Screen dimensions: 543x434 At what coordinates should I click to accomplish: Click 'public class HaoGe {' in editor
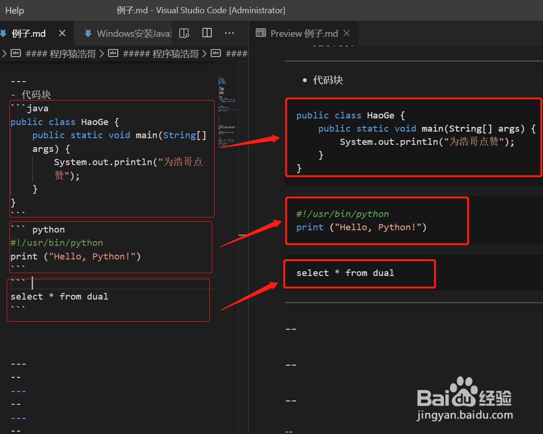(x=65, y=122)
